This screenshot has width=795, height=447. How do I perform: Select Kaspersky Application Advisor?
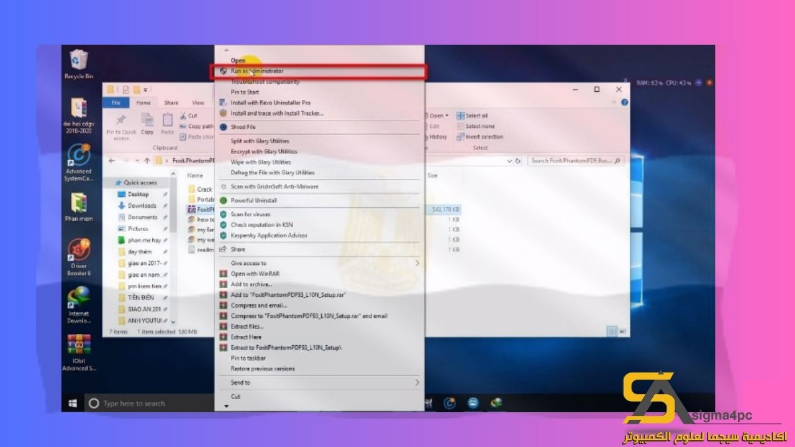click(x=269, y=235)
